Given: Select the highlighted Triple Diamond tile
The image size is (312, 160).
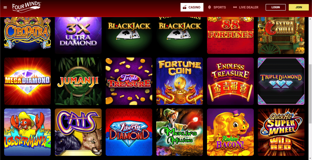Looking at the screenshot, I should pos(281,81).
